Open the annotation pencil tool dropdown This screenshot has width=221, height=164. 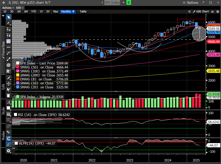click(x=8, y=23)
